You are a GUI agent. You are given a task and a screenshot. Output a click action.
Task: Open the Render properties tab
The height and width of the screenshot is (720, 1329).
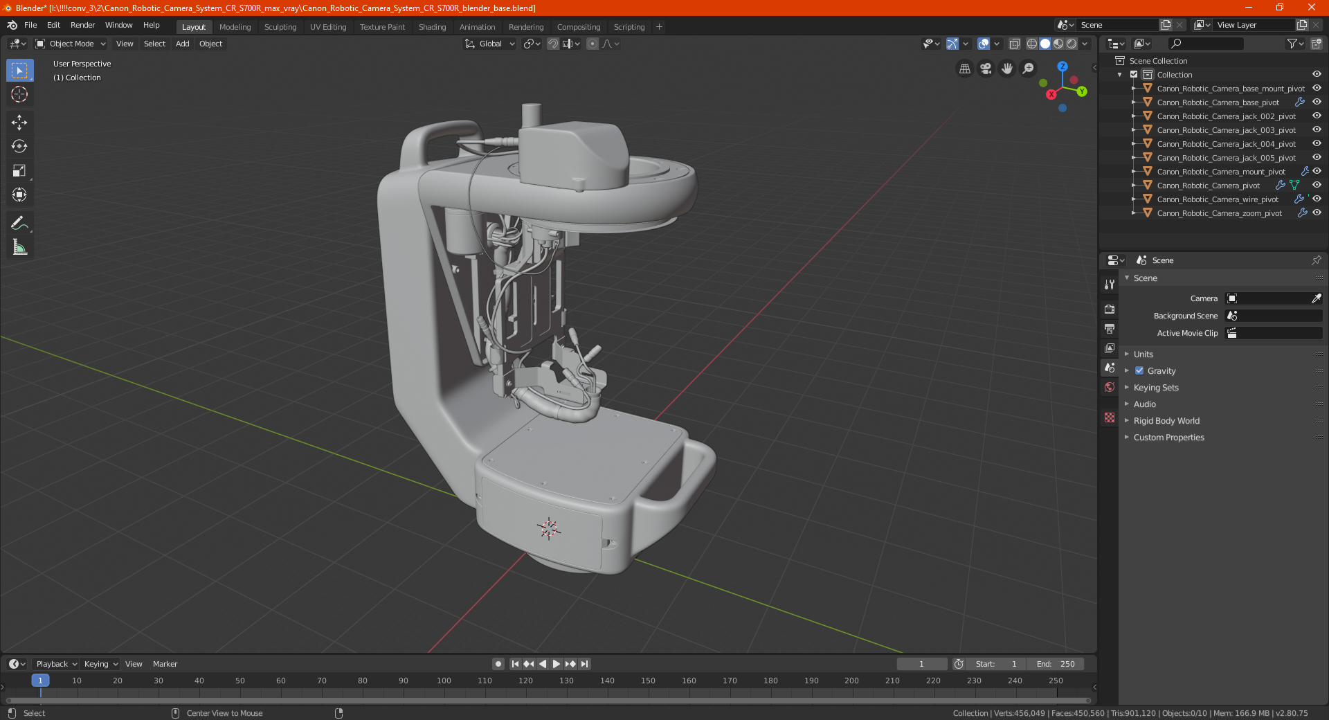1110,309
